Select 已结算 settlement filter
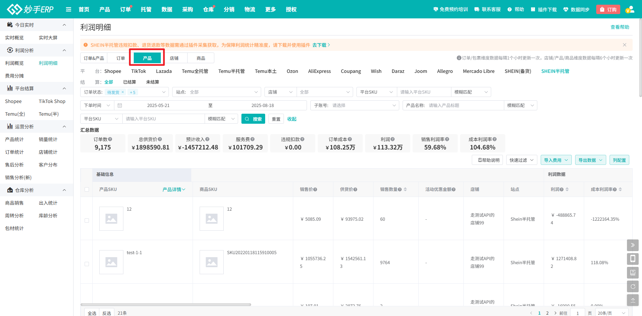This screenshot has width=642, height=316. click(x=129, y=82)
